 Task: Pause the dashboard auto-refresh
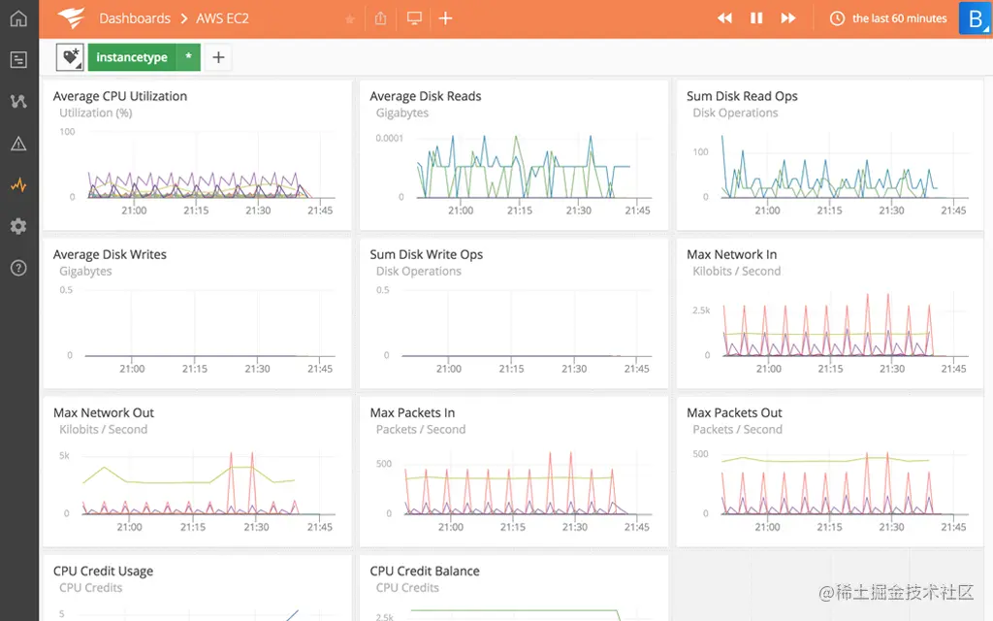point(756,17)
